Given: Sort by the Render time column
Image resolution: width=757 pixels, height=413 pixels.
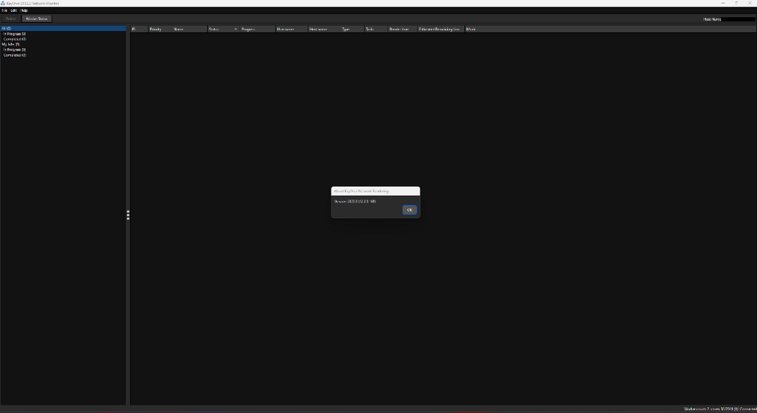Looking at the screenshot, I should (x=403, y=29).
